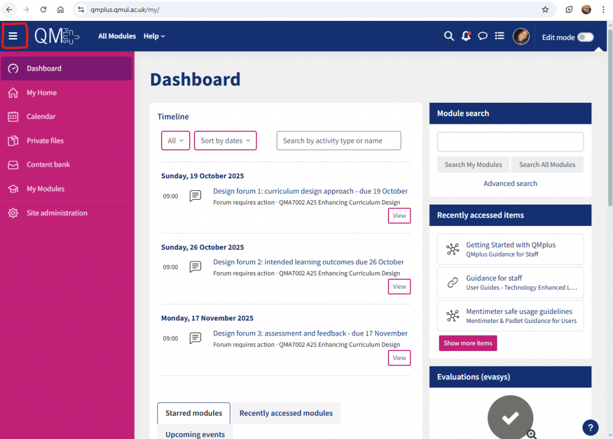This screenshot has width=613, height=439.
Task: Open the messaging speech bubble icon
Action: [x=482, y=36]
